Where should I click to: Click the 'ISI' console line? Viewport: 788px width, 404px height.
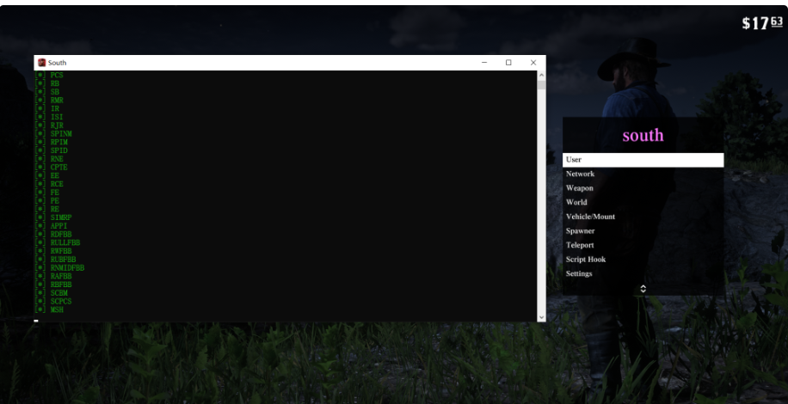pyautogui.click(x=49, y=117)
